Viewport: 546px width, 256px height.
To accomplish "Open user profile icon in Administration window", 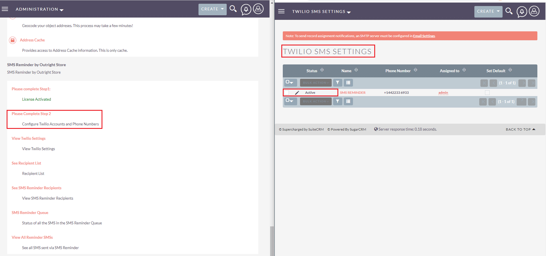I will tap(258, 9).
